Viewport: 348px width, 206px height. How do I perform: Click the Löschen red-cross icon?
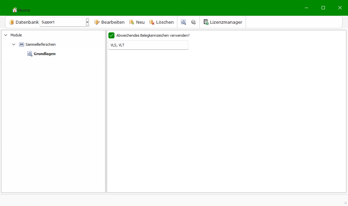152,22
